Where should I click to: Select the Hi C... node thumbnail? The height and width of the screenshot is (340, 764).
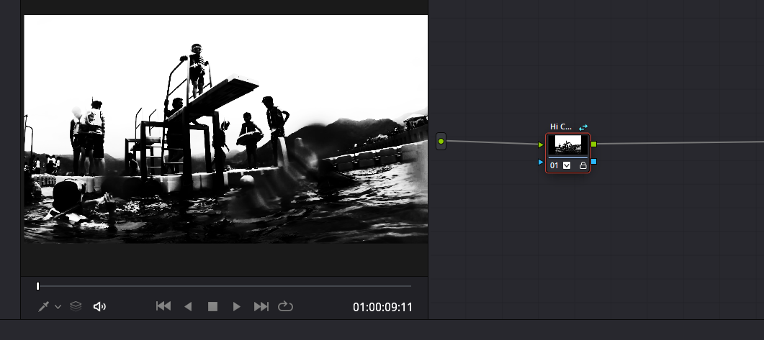[x=567, y=145]
